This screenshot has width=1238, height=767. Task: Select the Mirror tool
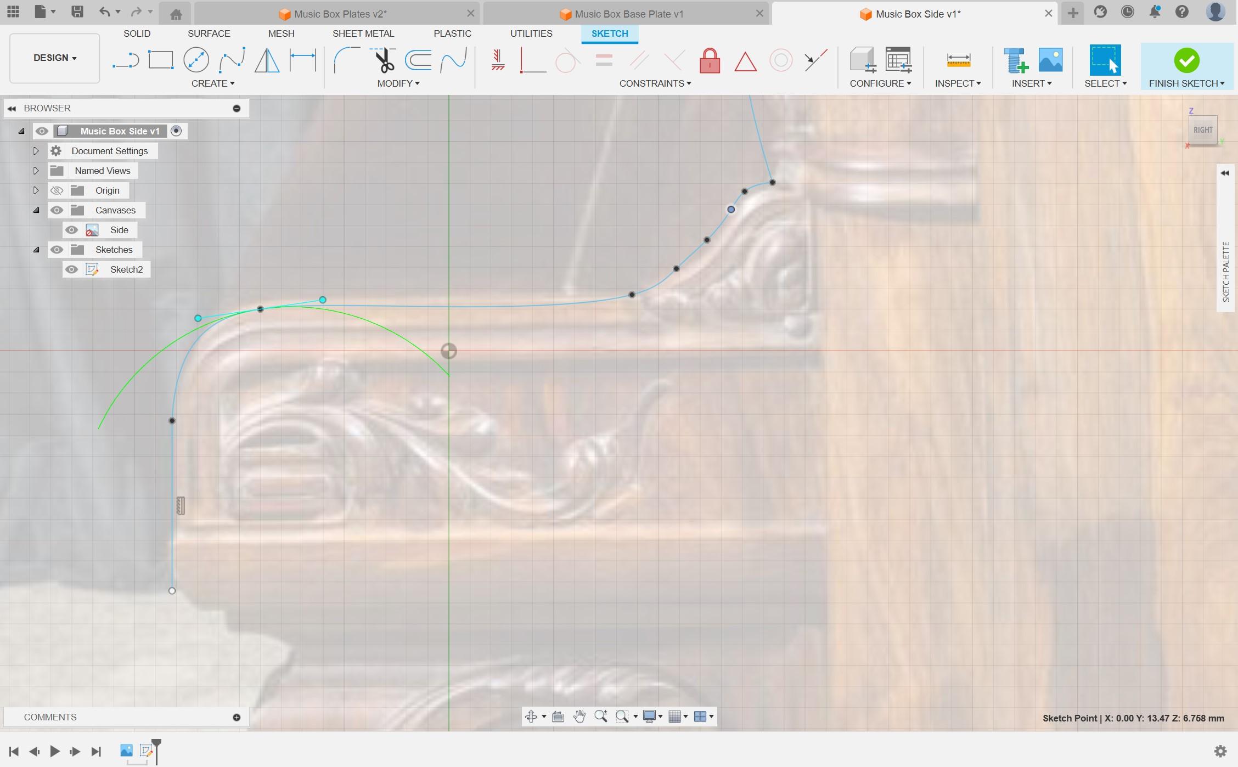(267, 60)
